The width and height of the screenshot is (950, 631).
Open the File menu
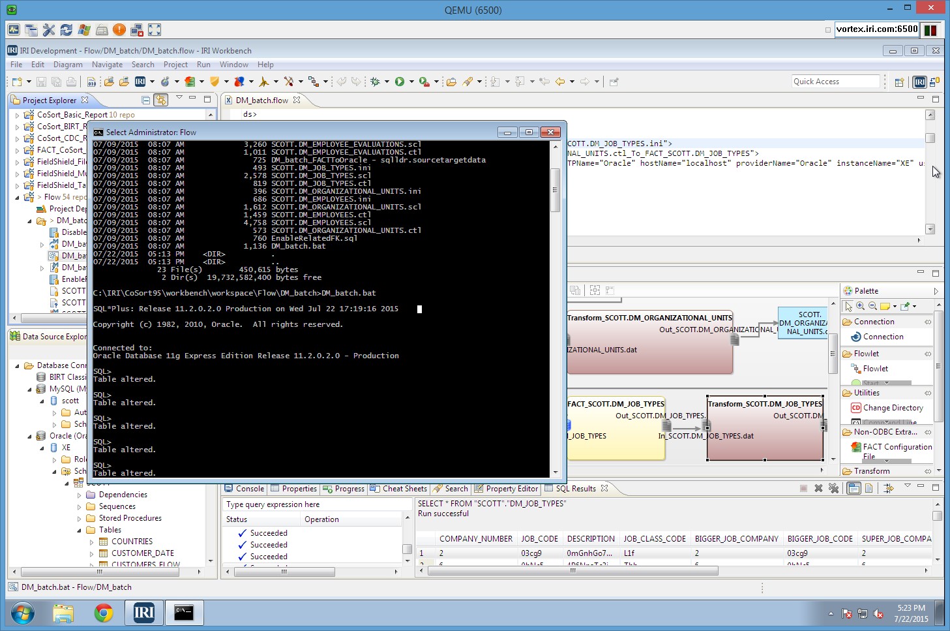pos(16,65)
